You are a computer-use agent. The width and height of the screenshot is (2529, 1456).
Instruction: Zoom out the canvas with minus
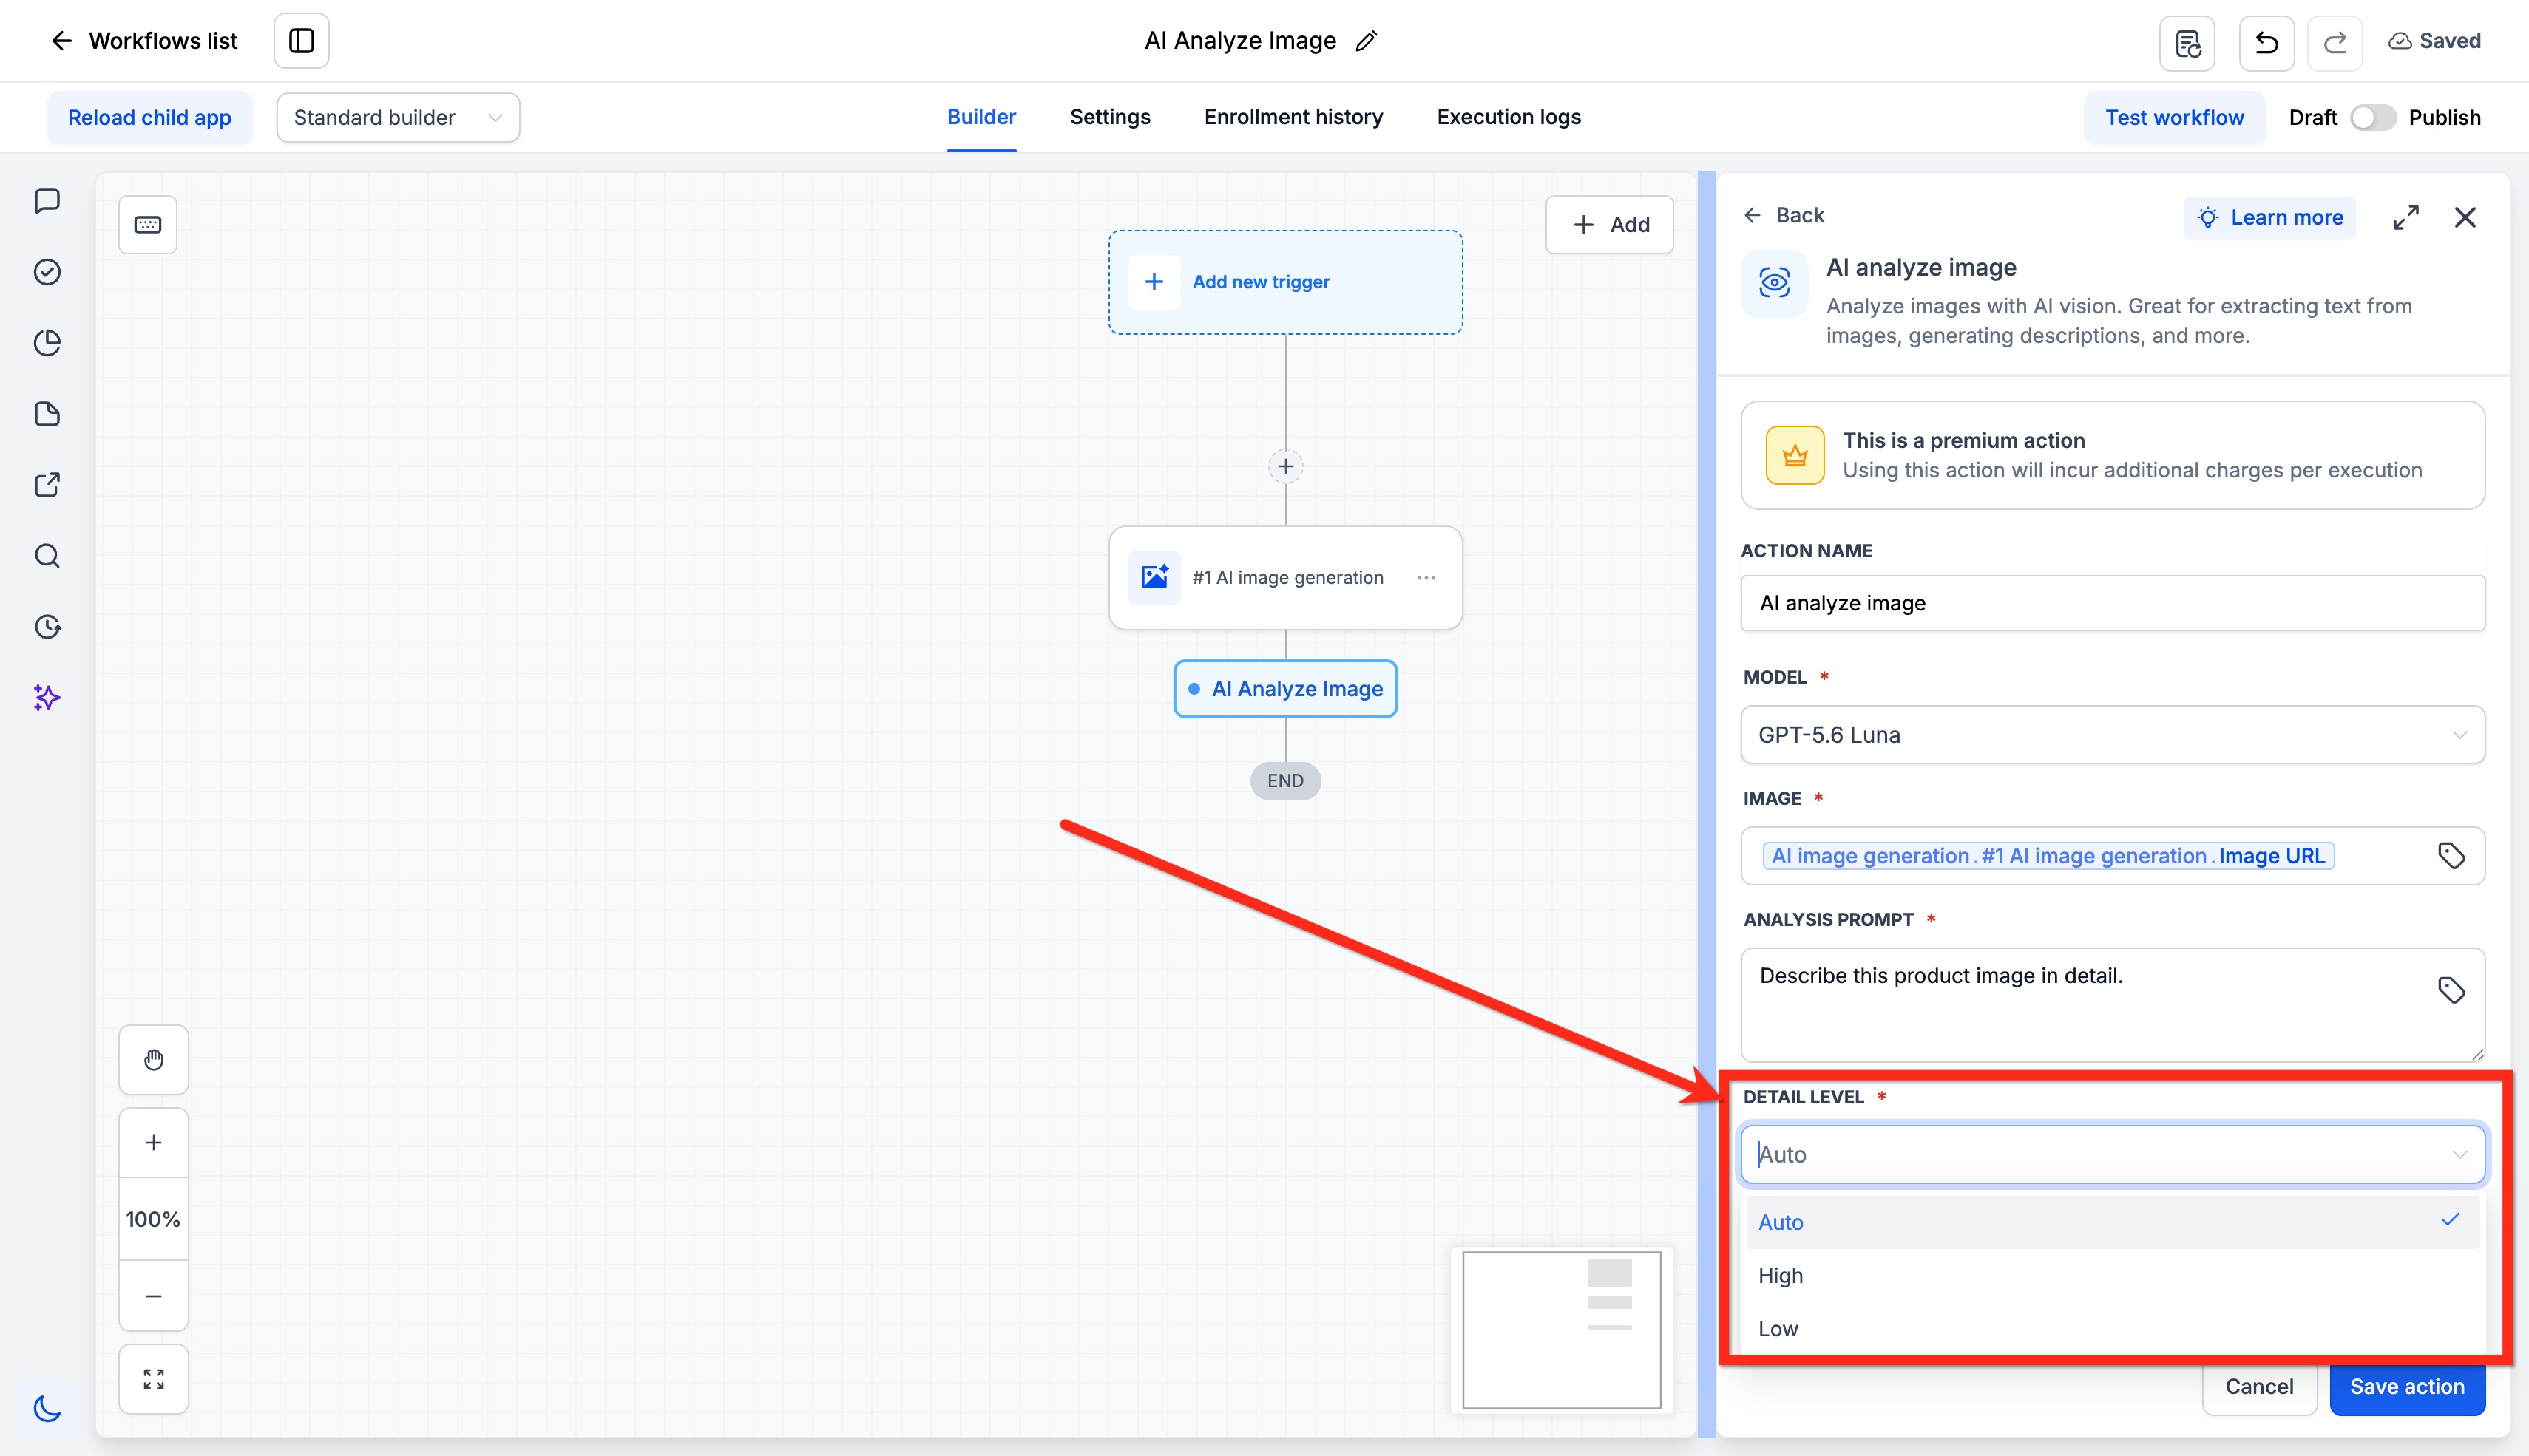coord(154,1296)
